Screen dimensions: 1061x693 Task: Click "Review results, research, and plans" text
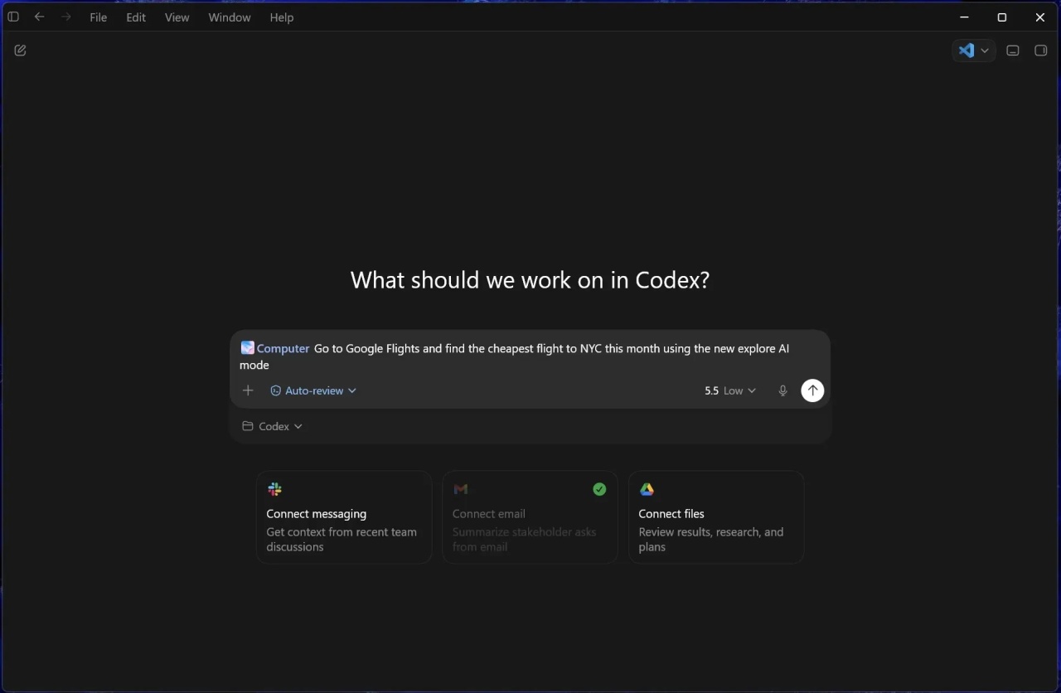[711, 540]
